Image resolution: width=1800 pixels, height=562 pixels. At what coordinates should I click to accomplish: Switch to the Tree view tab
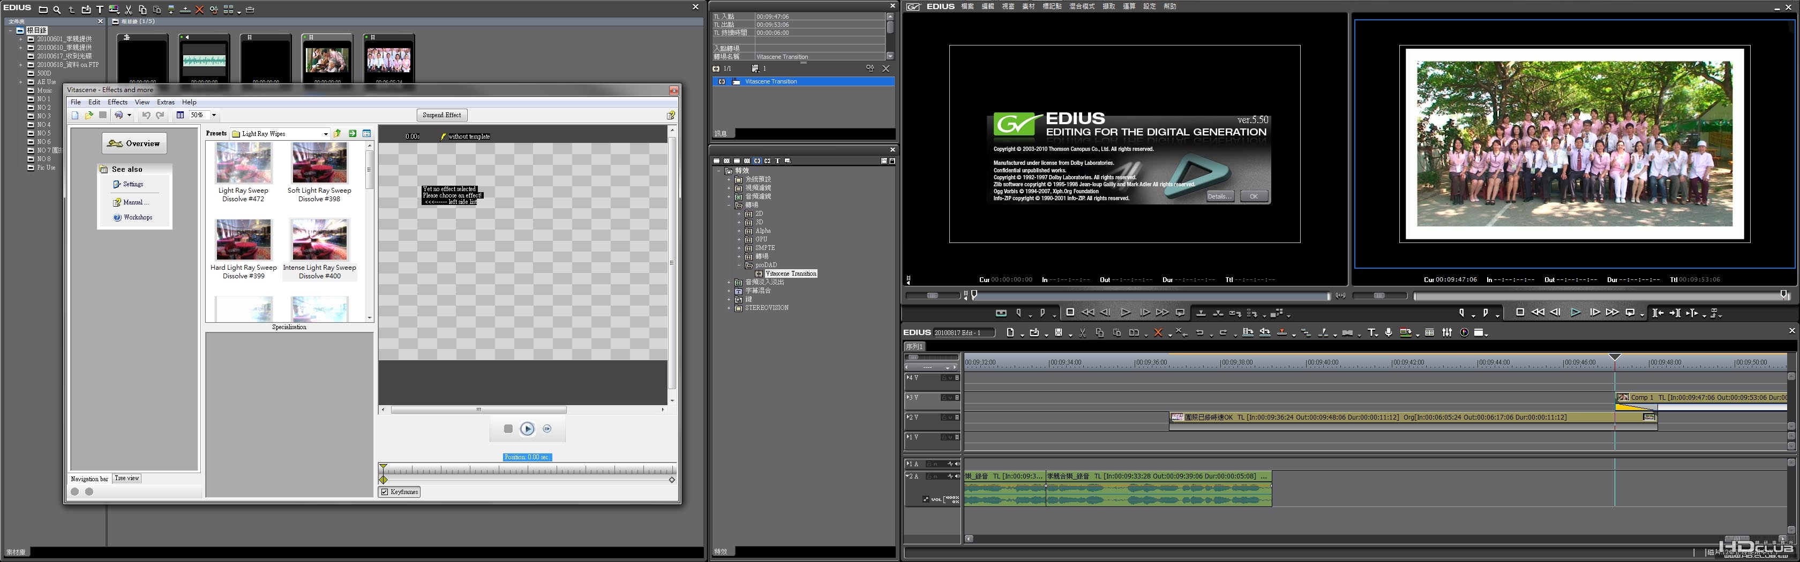pyautogui.click(x=126, y=478)
